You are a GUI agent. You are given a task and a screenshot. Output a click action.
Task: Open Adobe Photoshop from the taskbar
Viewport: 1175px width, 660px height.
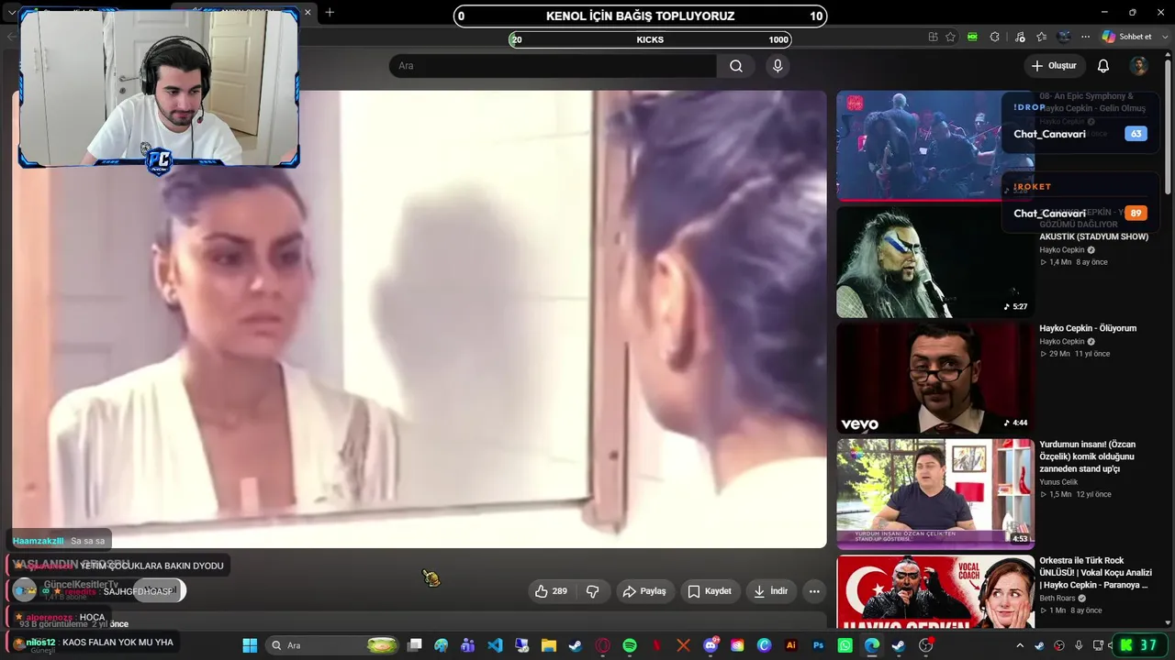(x=818, y=645)
